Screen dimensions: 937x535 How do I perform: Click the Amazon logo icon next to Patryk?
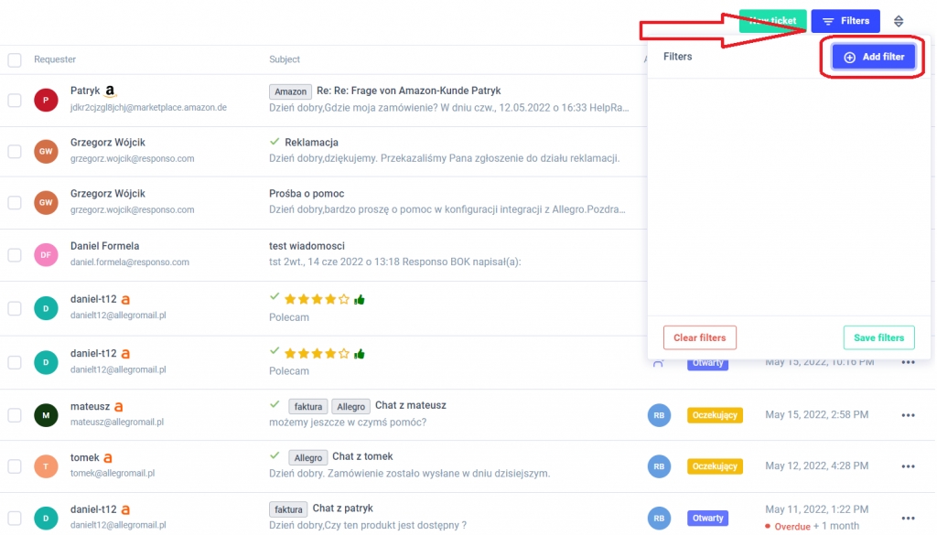click(110, 91)
